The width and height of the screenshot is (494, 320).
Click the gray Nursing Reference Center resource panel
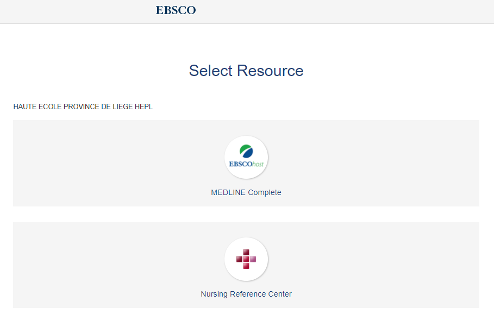pyautogui.click(x=246, y=265)
